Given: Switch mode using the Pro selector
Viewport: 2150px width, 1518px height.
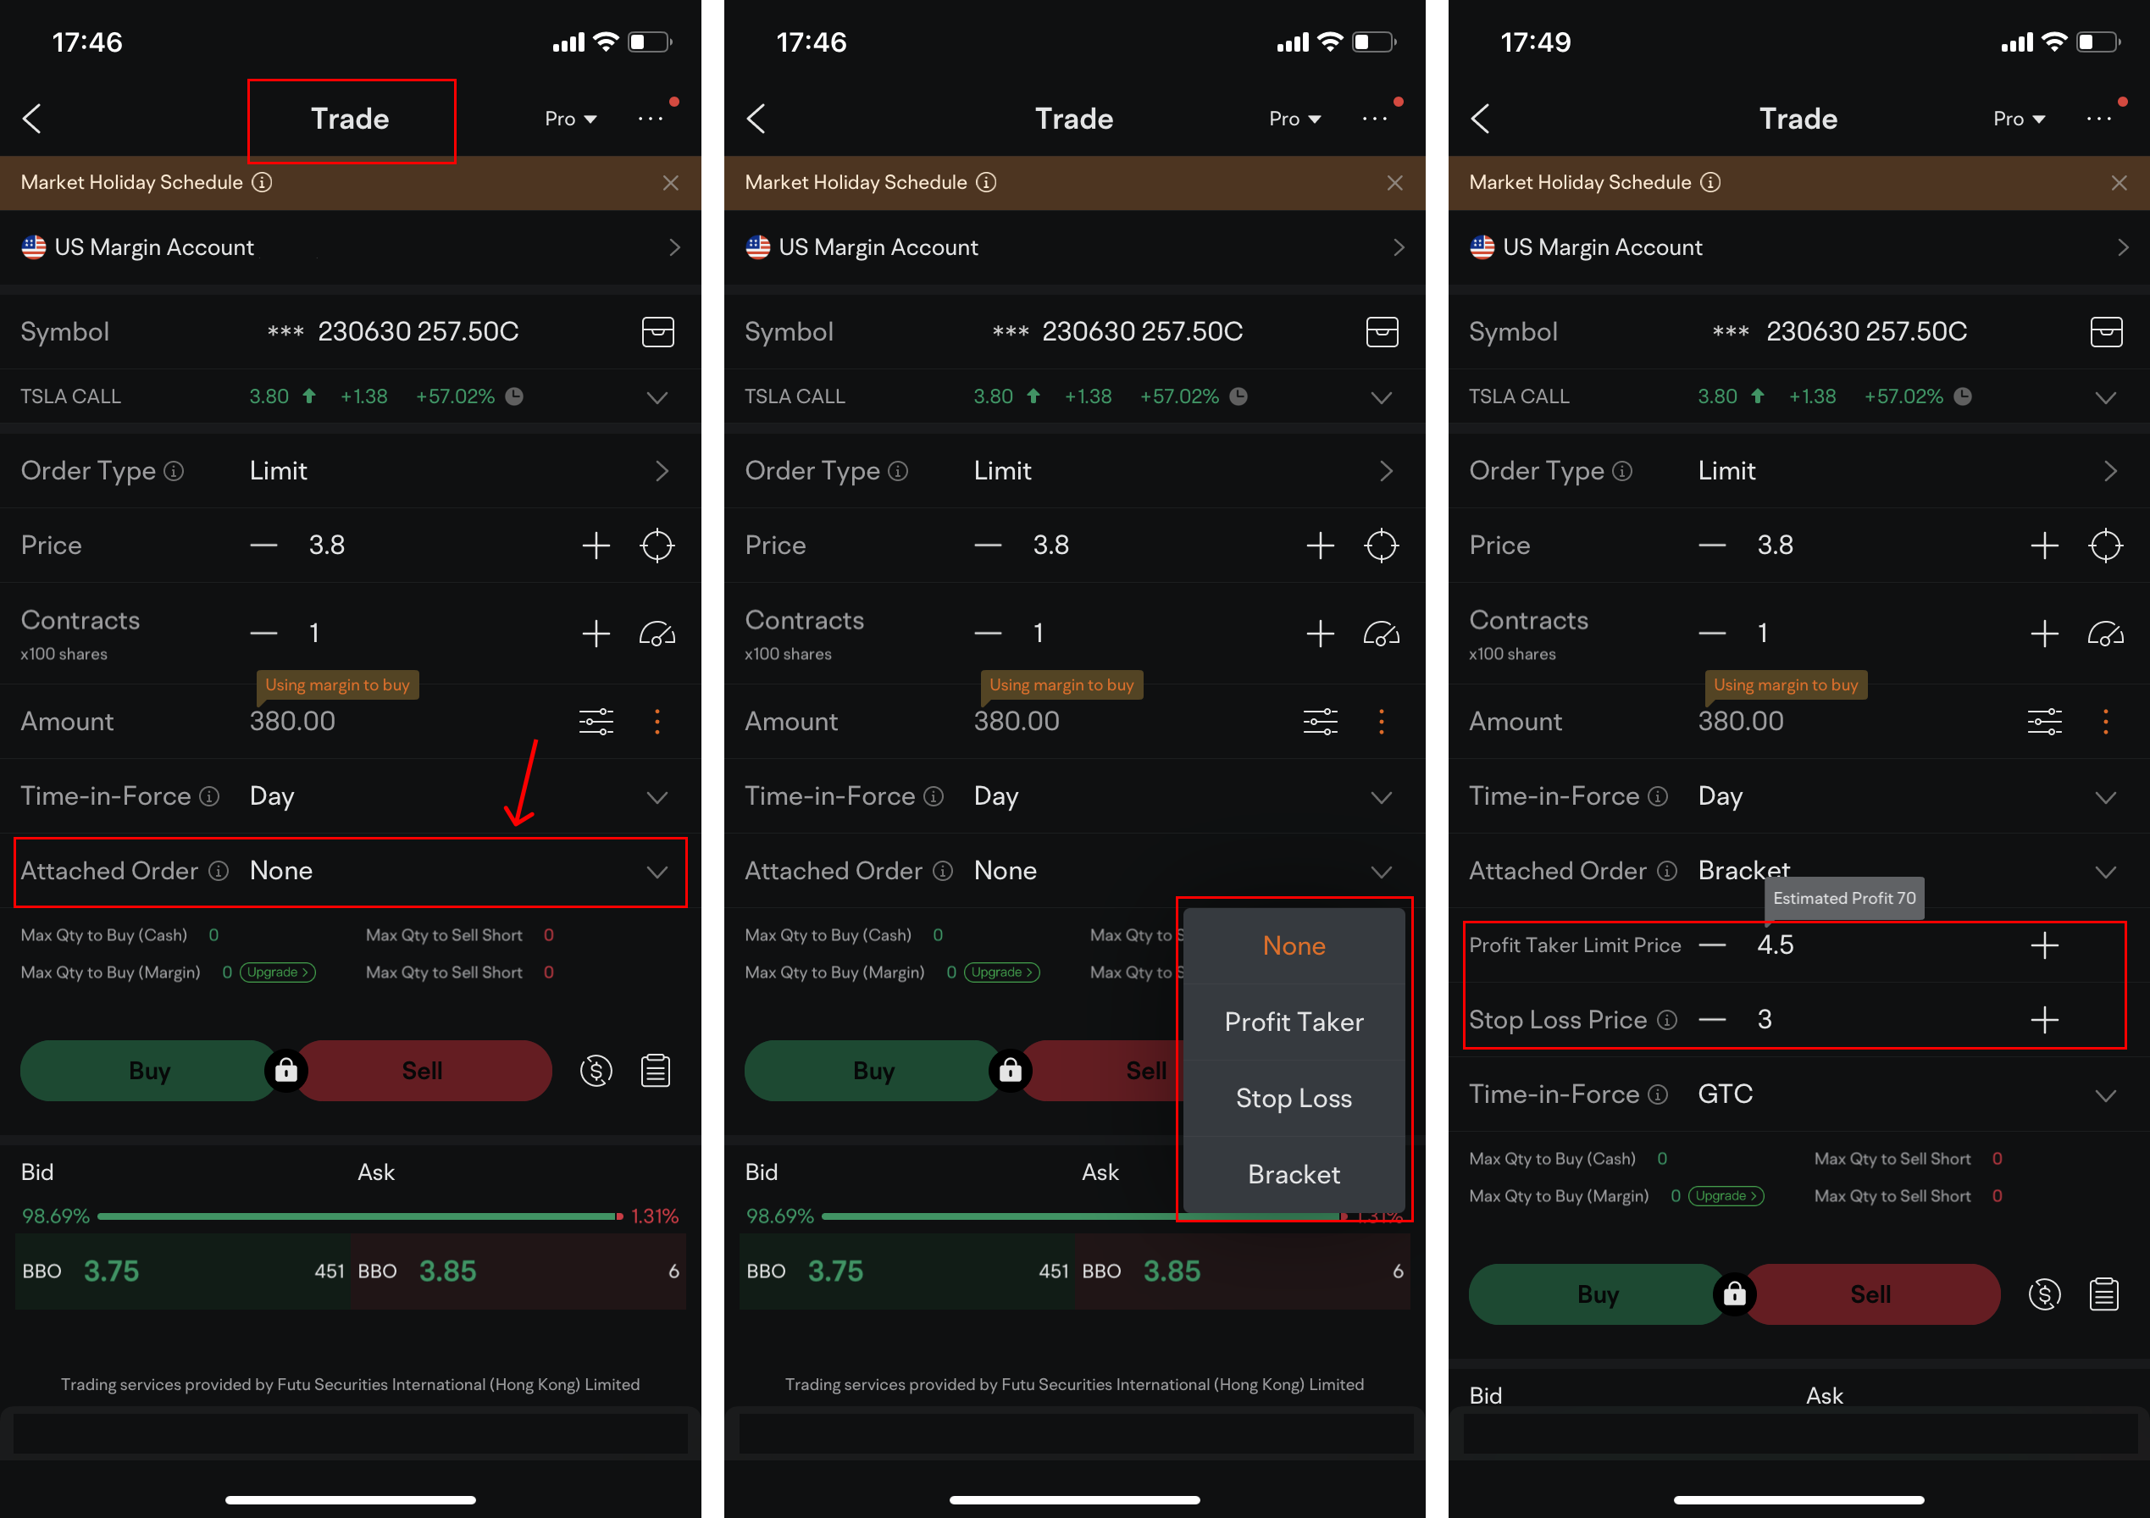Looking at the screenshot, I should click(570, 119).
